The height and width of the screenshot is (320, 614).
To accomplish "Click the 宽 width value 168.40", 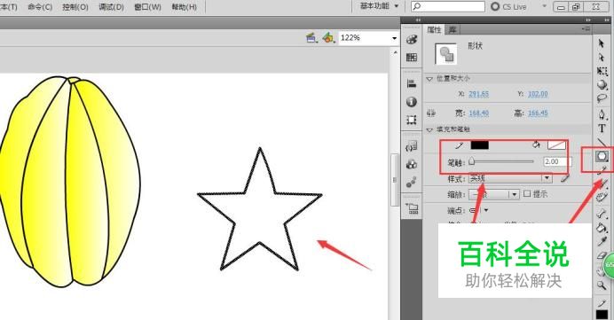I will (478, 113).
